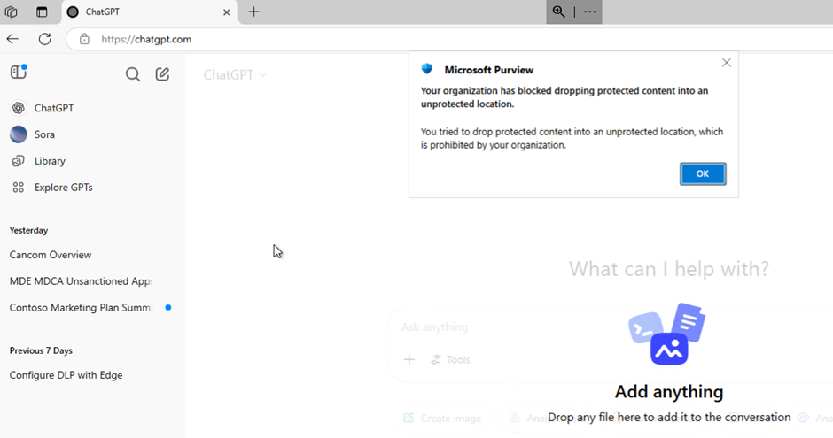The image size is (833, 438).
Task: Open the Edge workspaces icon
Action: [11, 12]
